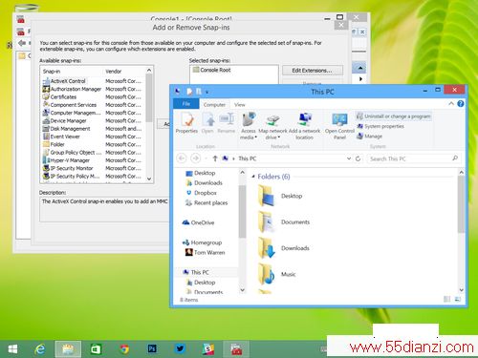The height and width of the screenshot is (358, 478).
Task: Click the Forward arrow in This PC
Action: click(195, 158)
